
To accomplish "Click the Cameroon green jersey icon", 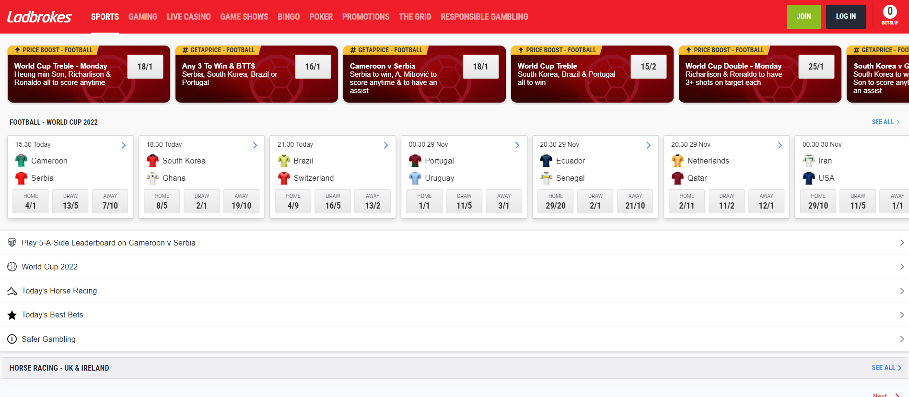I will coord(21,161).
